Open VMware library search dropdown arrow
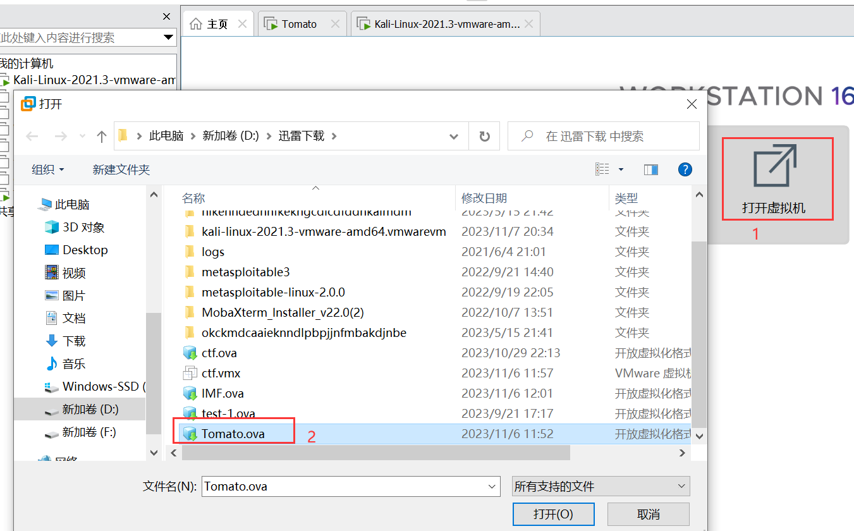 (169, 37)
